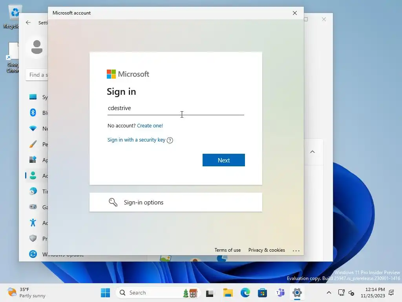Click the taskbar Search box
The image size is (402, 302).
pyautogui.click(x=158, y=293)
